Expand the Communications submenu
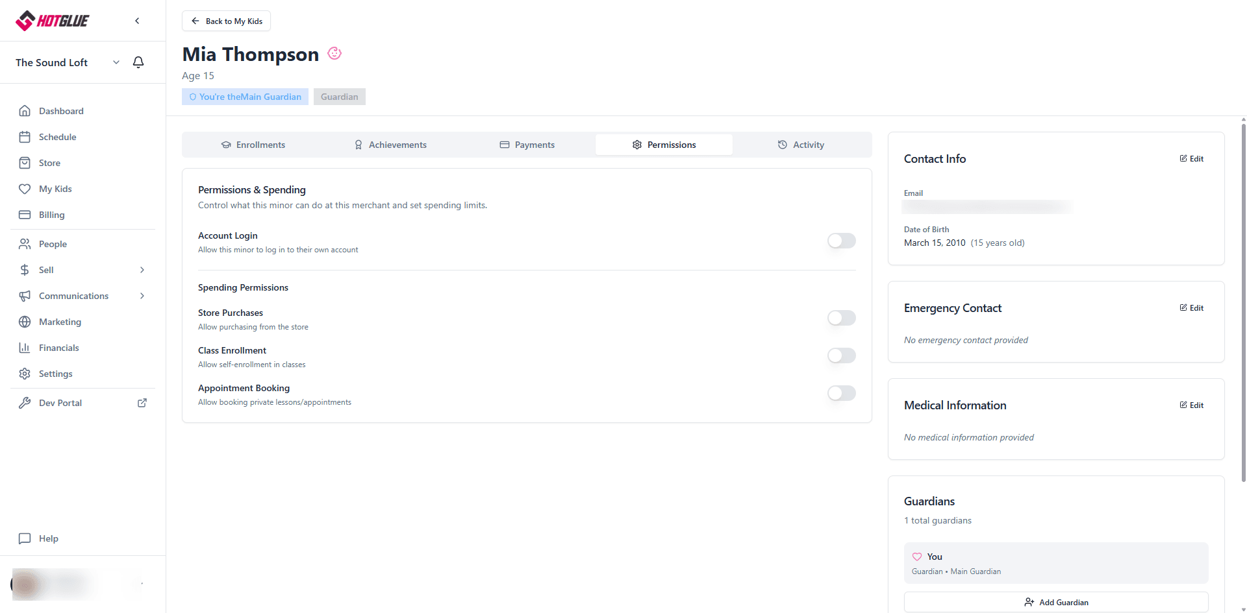The image size is (1247, 613). 142,296
